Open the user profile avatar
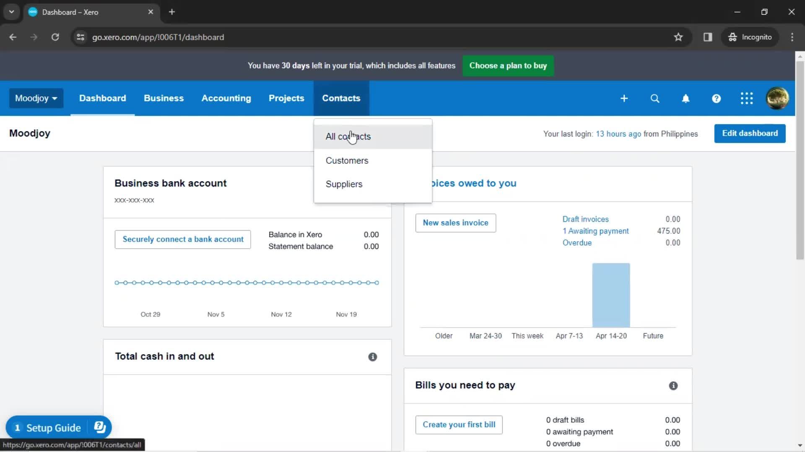This screenshot has height=452, width=805. point(777,98)
